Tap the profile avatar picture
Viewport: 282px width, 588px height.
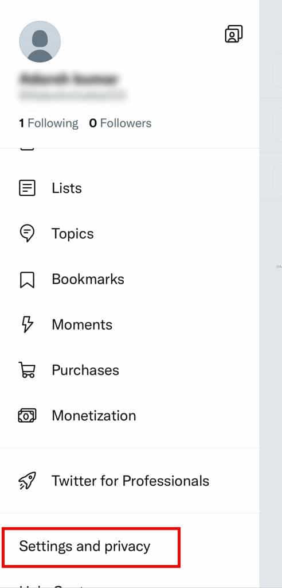[40, 41]
